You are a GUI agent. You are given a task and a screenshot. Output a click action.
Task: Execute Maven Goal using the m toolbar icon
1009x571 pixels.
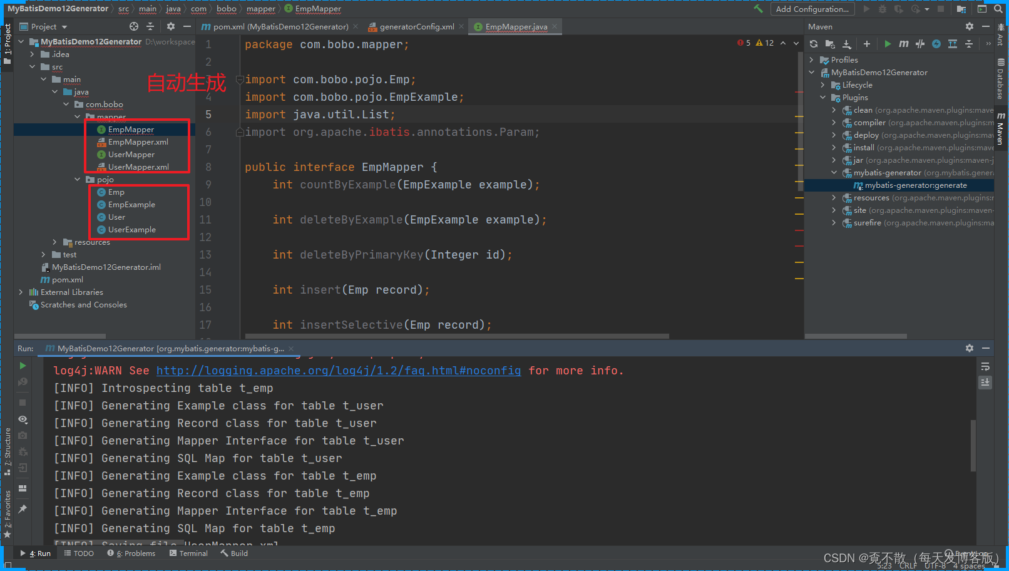click(x=903, y=44)
